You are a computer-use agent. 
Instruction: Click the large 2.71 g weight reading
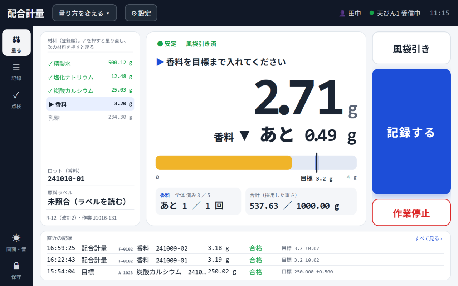point(305,98)
